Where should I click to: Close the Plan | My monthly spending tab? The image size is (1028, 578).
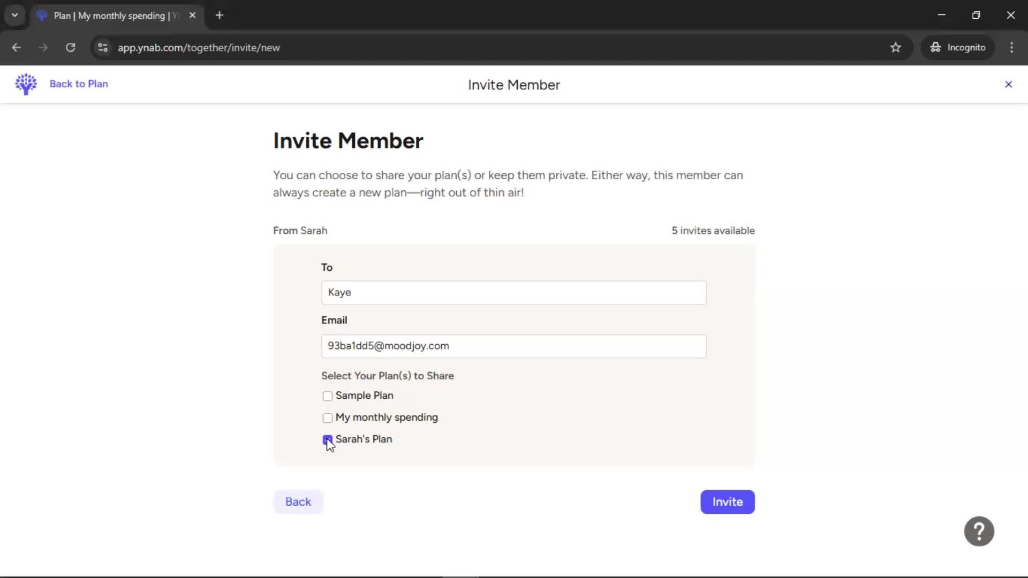pyautogui.click(x=192, y=16)
